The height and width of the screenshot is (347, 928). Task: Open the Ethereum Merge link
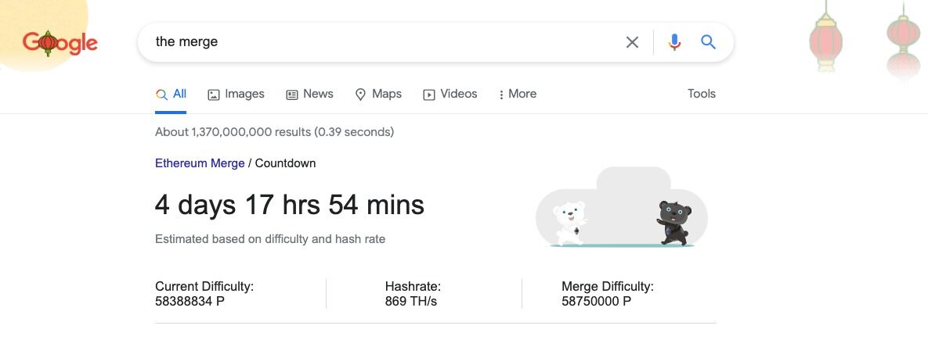[x=200, y=163]
